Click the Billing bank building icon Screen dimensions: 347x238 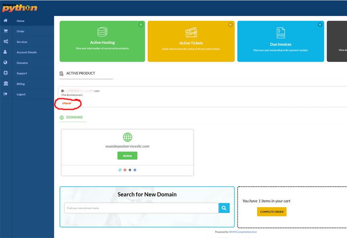coord(6,83)
